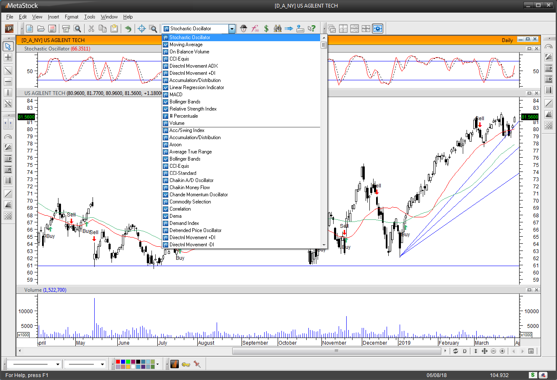Open the Explorer binoculars icon
Screen dimensions: 557x380
pyautogui.click(x=278, y=29)
